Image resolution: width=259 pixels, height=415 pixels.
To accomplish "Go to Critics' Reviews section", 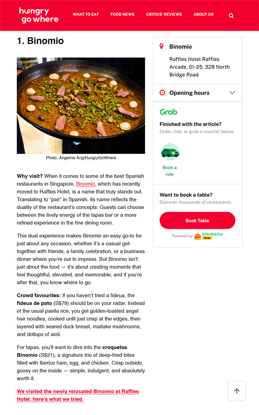I will point(164,14).
